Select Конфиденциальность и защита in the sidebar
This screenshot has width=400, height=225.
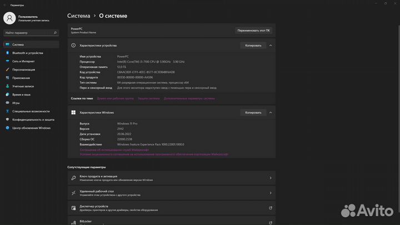click(x=33, y=119)
